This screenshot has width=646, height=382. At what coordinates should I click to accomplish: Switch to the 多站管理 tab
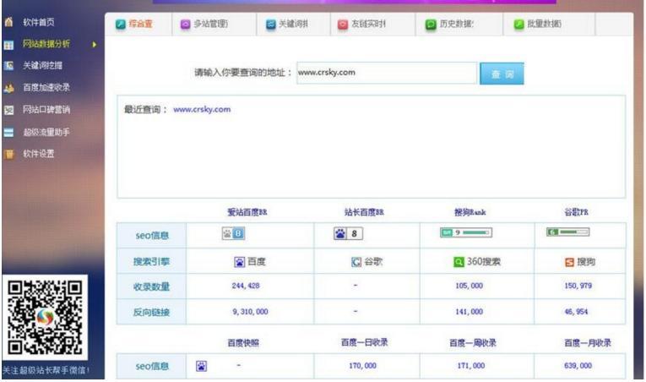(x=214, y=24)
